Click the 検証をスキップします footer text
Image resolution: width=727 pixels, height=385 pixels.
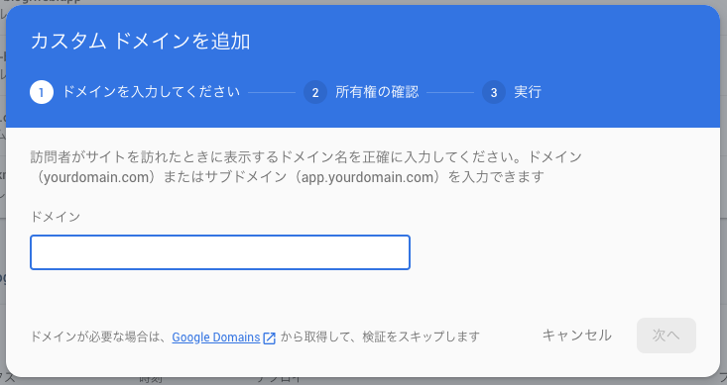[421, 337]
